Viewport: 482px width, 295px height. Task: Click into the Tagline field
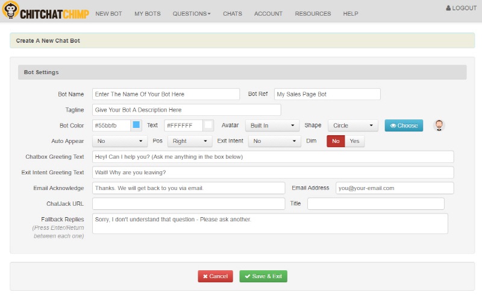[187, 110]
